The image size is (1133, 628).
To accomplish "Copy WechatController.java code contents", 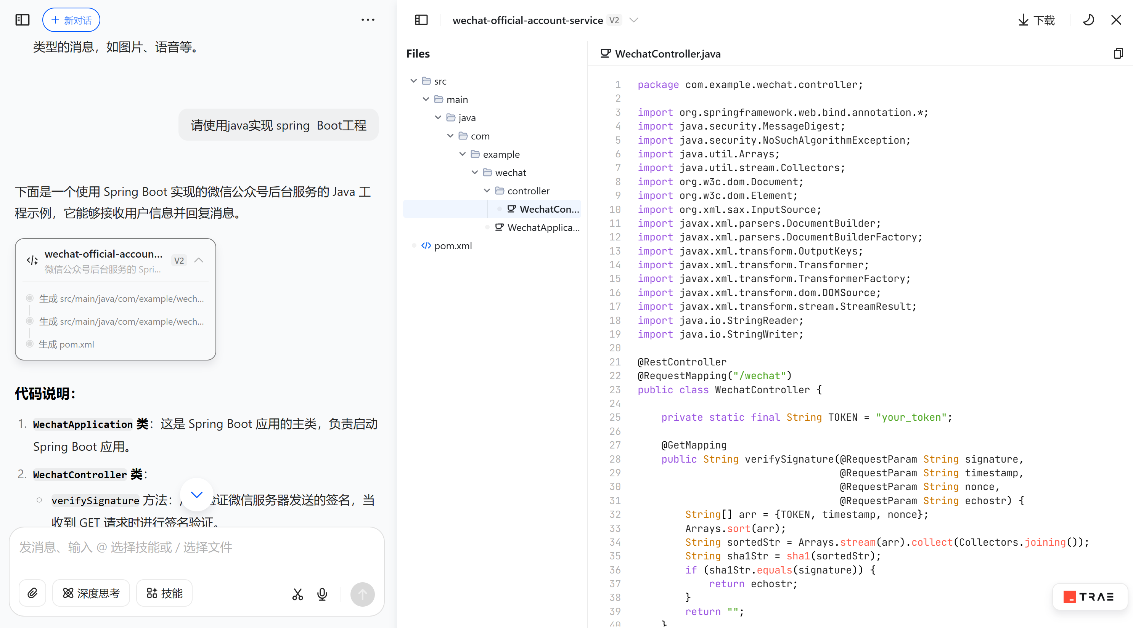I will coord(1118,54).
